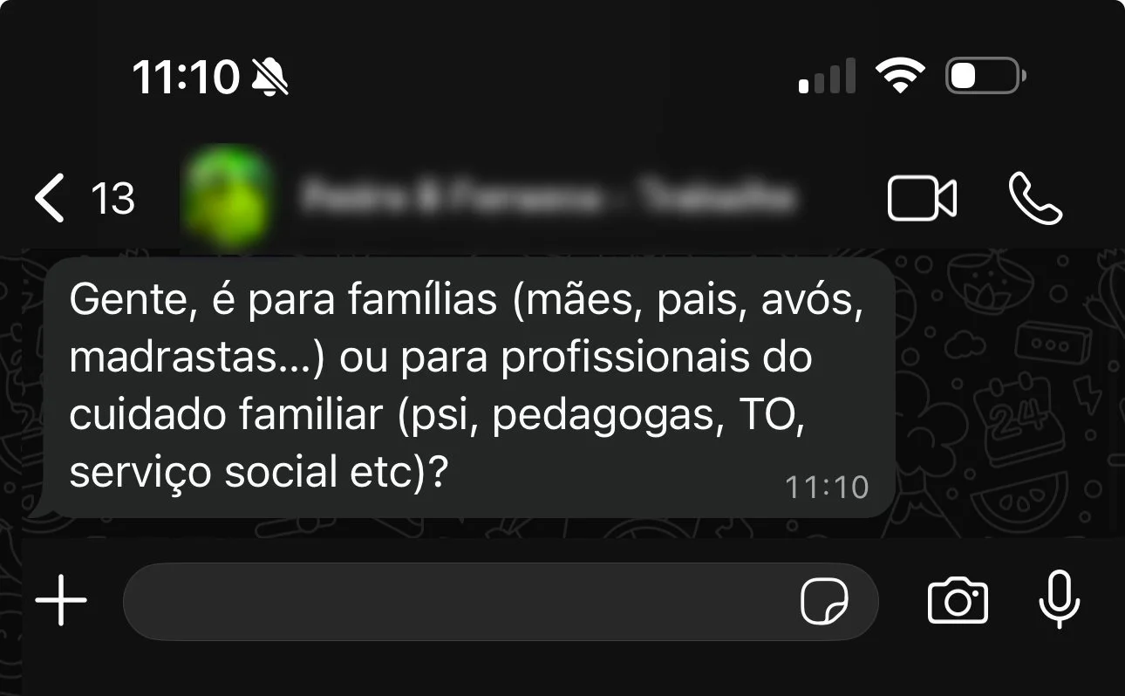Tap the unread count 13 beside back arrow
The width and height of the screenshot is (1125, 696).
click(113, 199)
